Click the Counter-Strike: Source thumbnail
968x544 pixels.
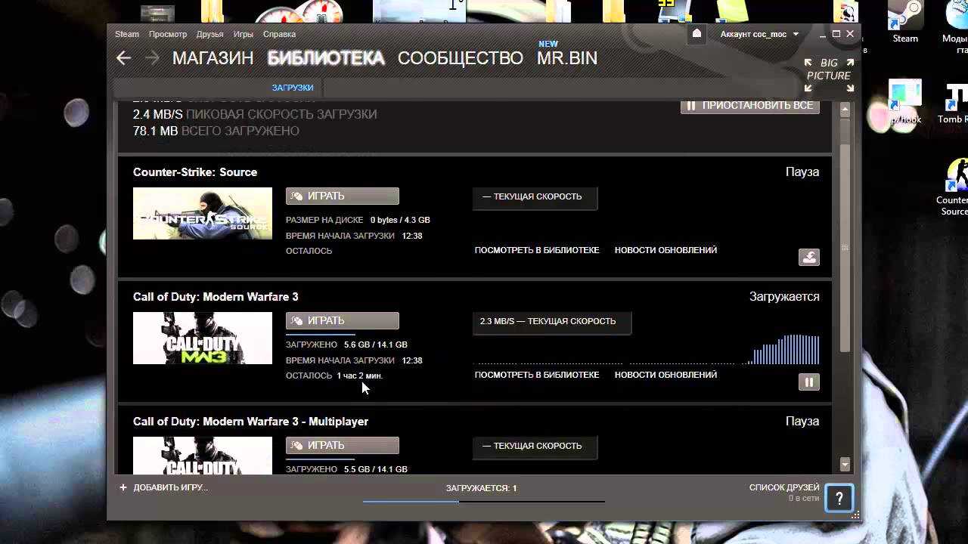click(203, 214)
